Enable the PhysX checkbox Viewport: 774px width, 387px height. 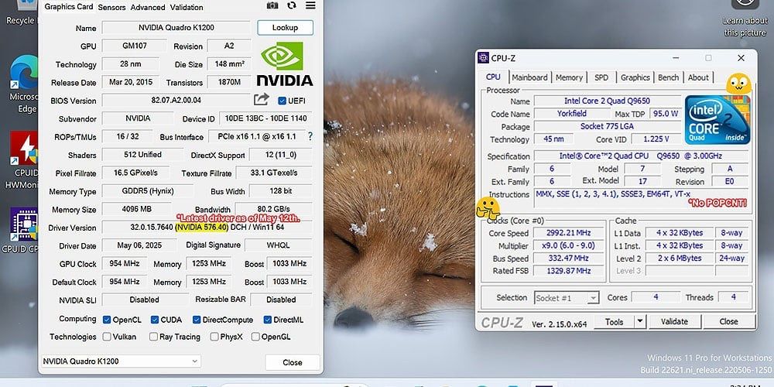[214, 337]
